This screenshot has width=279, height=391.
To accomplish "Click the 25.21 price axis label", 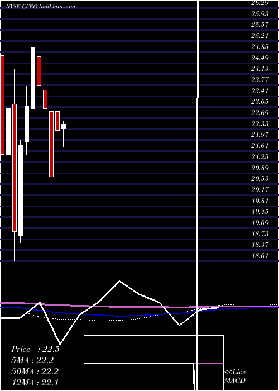I will (x=260, y=36).
